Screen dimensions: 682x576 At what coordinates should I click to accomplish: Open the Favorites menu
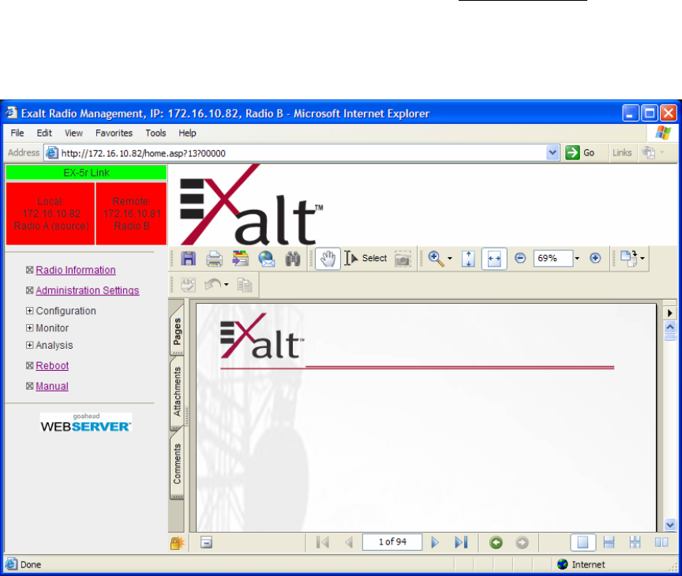(x=114, y=133)
